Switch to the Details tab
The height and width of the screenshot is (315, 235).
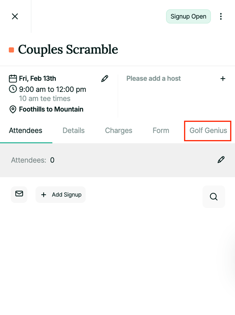pos(74,131)
